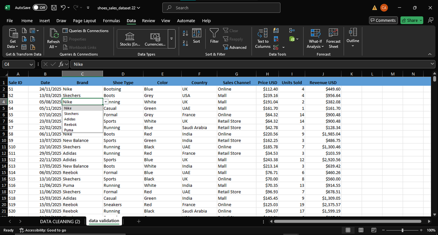Click the zoom out minus button
This screenshot has width=438, height=235.
coord(383,230)
